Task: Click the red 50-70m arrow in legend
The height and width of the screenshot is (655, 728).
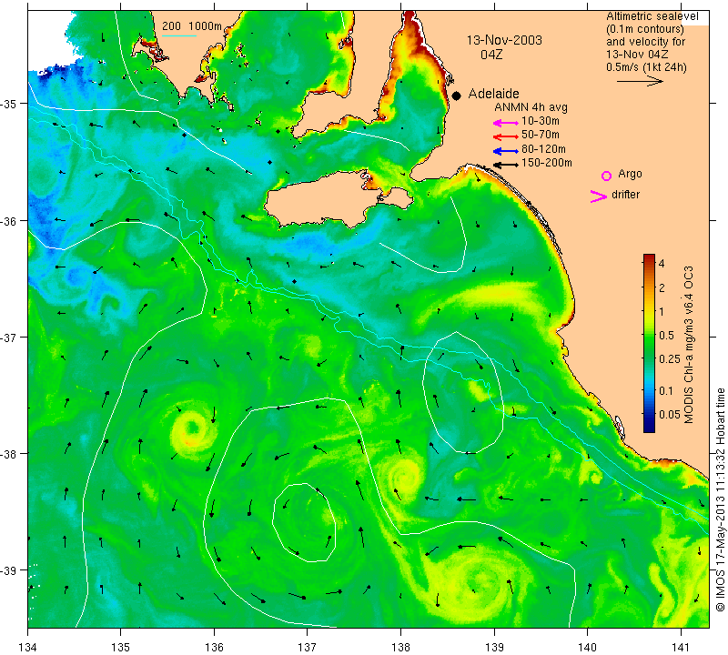Action: click(x=506, y=136)
